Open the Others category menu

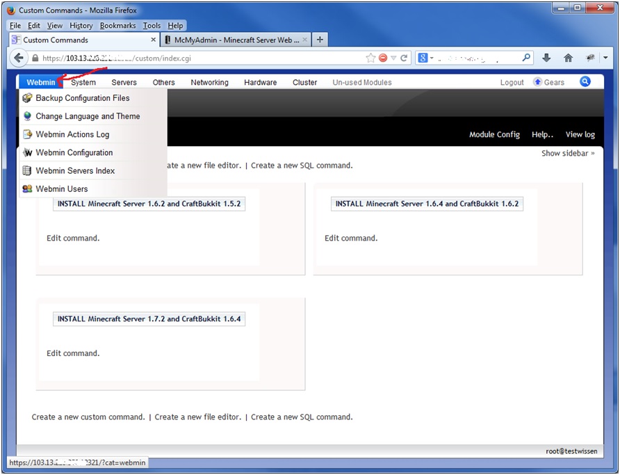point(164,82)
